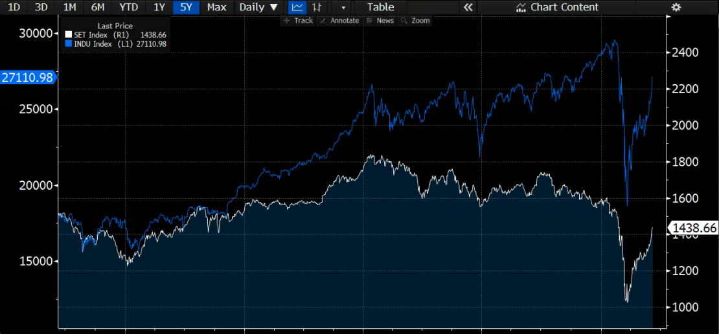Click the double-left chevron collapse icon
719x334 pixels.
click(x=468, y=7)
